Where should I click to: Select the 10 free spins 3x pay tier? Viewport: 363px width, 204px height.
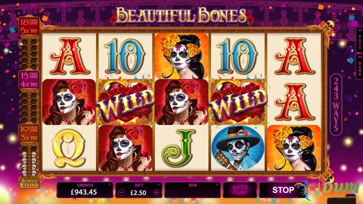coord(29,133)
